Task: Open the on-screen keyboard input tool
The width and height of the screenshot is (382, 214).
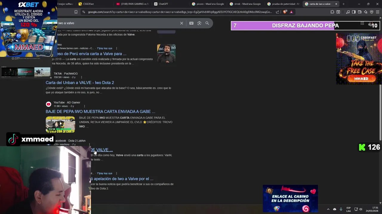Action: click(x=191, y=23)
